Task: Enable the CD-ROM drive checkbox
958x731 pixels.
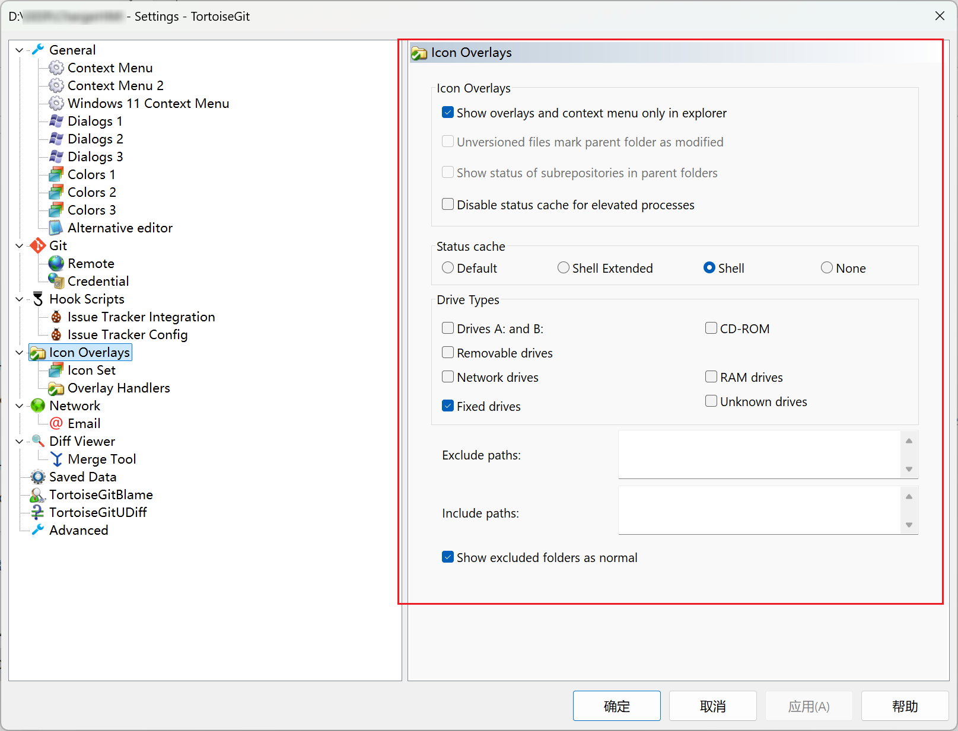Action: click(x=711, y=328)
